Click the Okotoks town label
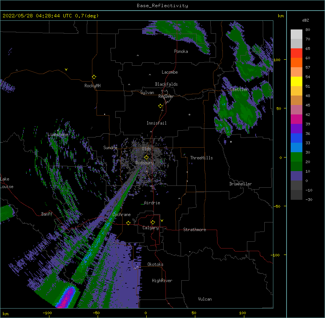325x318 pixels. (155, 264)
